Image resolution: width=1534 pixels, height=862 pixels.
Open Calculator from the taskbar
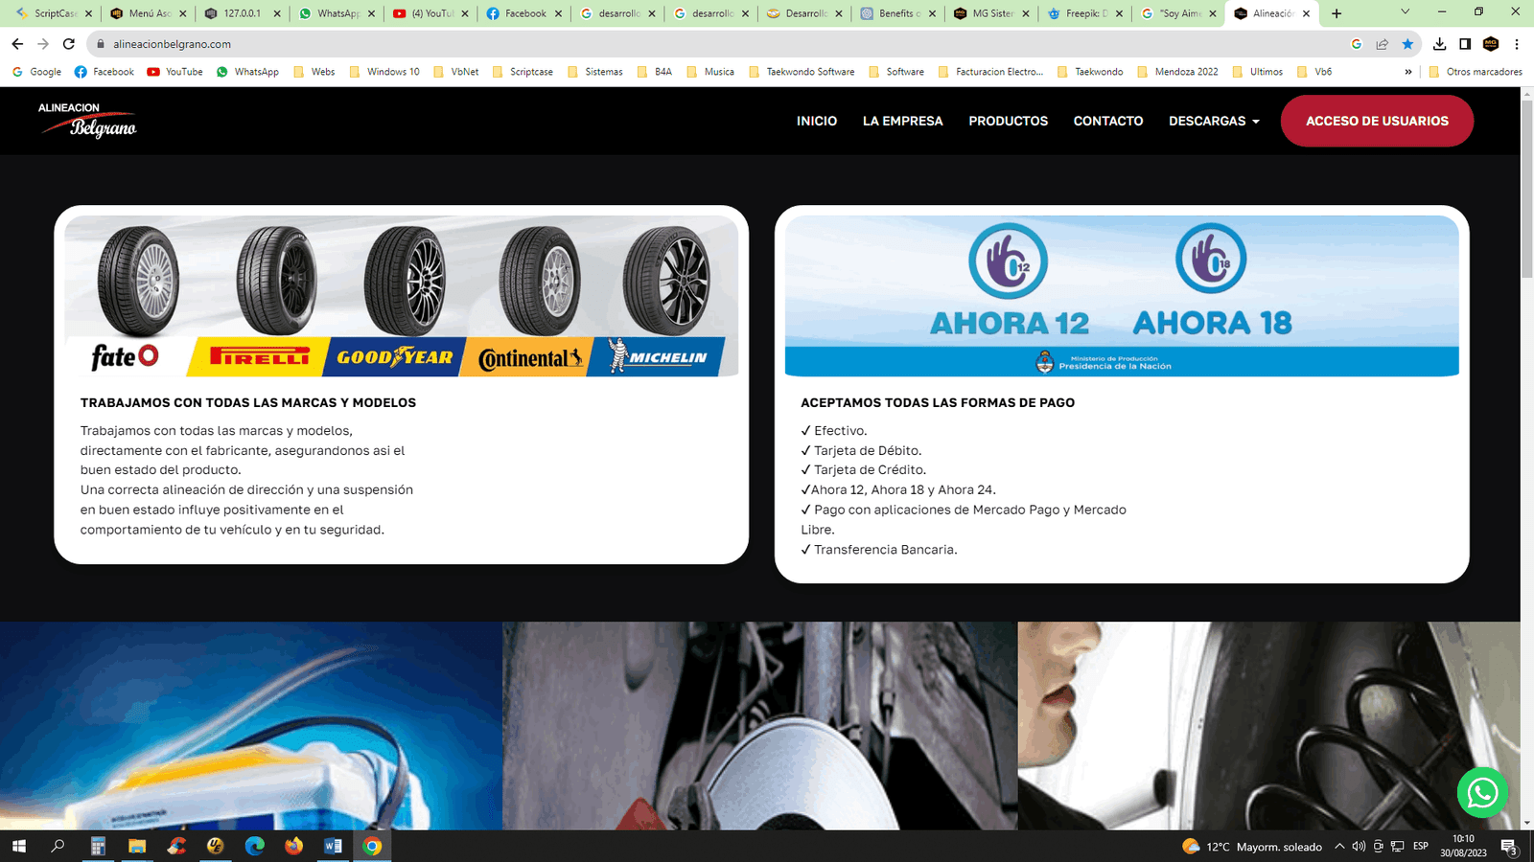point(98,846)
